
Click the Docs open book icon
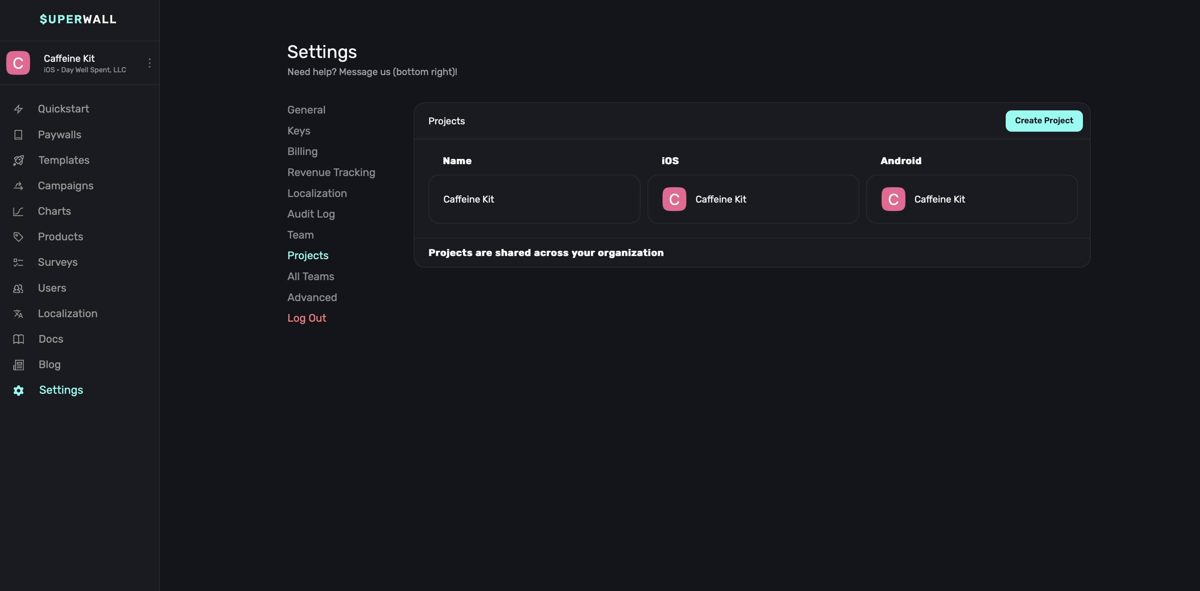coord(18,339)
